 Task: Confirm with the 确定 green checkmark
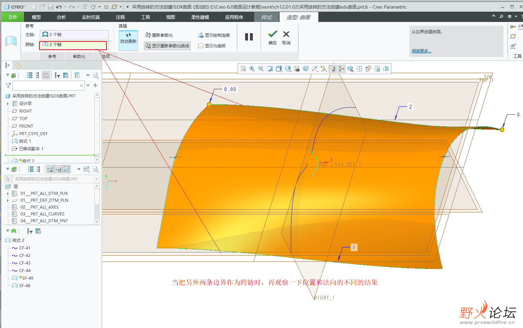pyautogui.click(x=273, y=38)
